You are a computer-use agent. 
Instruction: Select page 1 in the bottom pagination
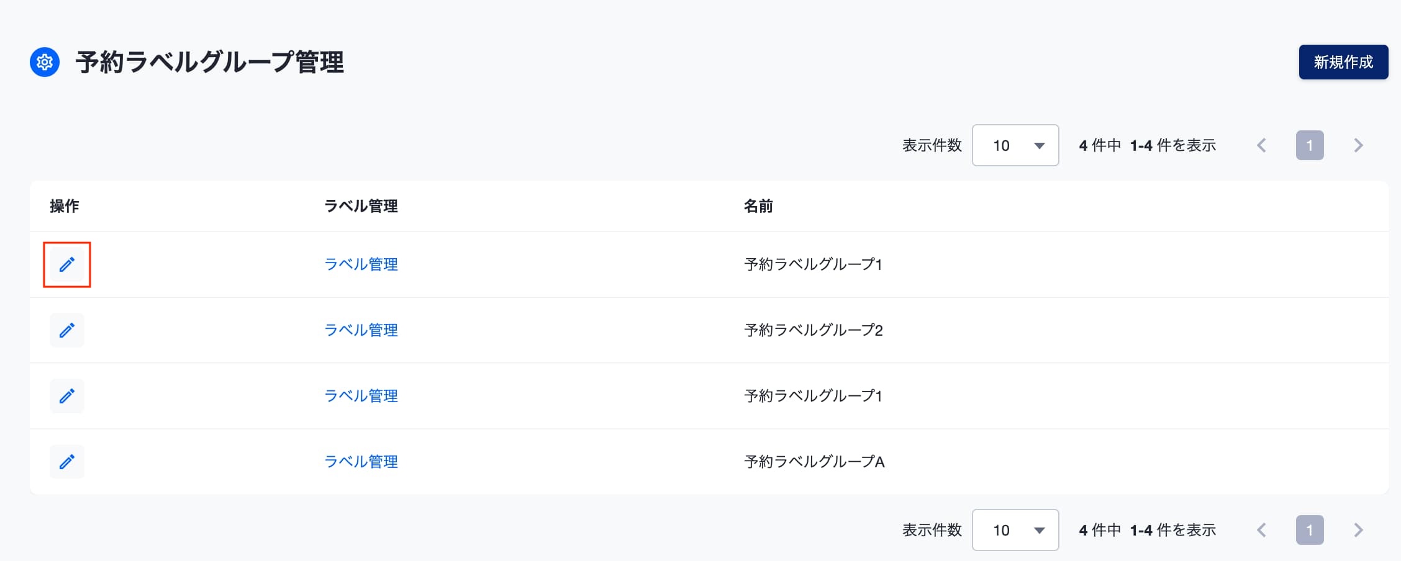1310,530
